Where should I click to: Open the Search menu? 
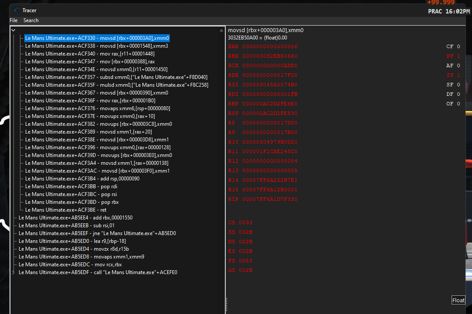click(x=31, y=20)
